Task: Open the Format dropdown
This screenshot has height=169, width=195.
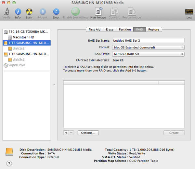Action: [x=148, y=47]
